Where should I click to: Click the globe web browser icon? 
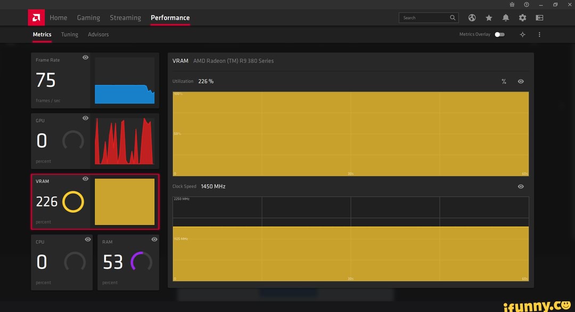(472, 18)
